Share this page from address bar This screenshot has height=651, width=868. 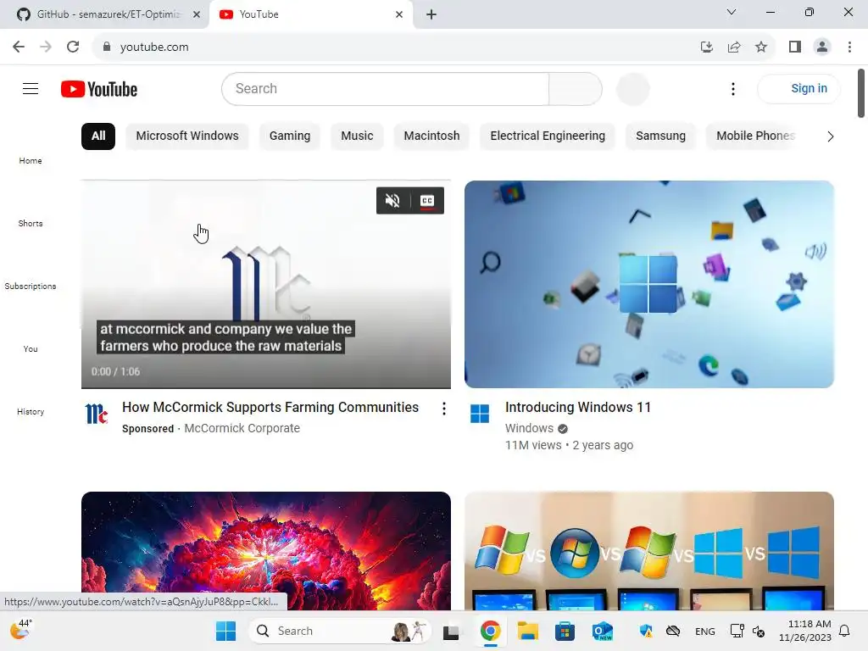[x=734, y=47]
